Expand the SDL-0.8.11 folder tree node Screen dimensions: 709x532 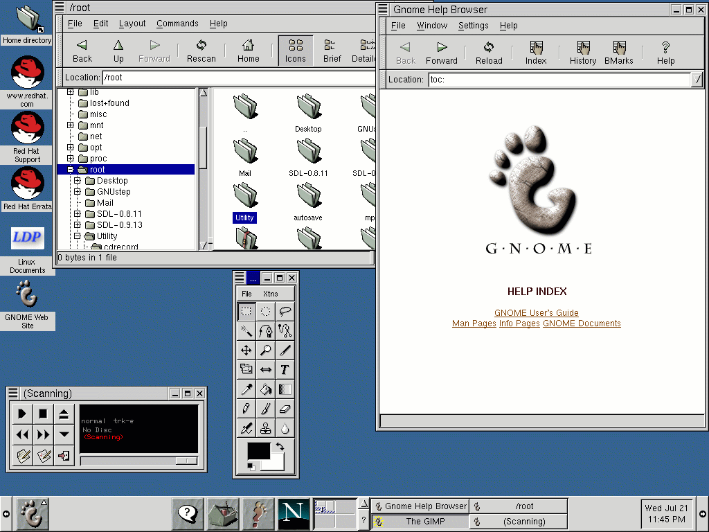tap(78, 214)
